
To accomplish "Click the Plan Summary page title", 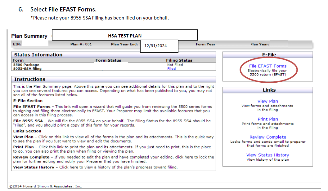I will 29,36.
